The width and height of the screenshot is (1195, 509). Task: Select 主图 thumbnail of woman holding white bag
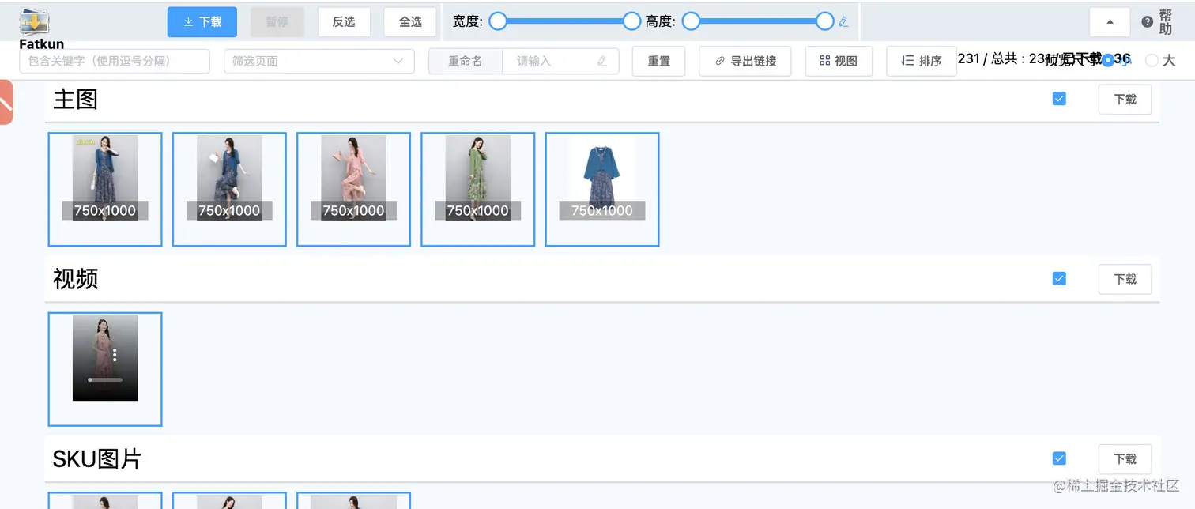coord(229,189)
